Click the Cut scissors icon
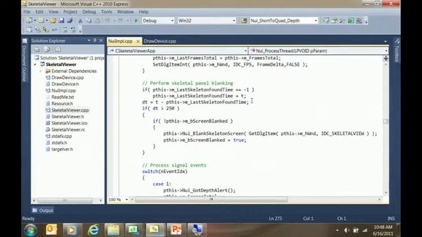 [x=80, y=20]
